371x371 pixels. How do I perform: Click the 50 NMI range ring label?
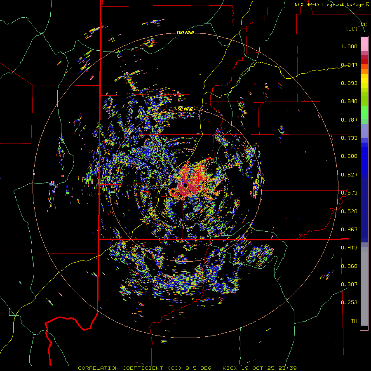(185, 109)
